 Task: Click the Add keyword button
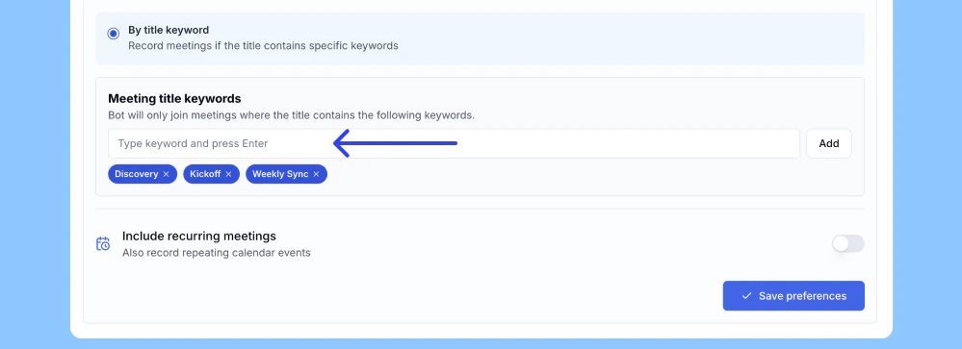pyautogui.click(x=829, y=143)
